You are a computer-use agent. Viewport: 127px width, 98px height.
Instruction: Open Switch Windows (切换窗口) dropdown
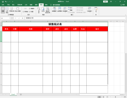(x=90, y=10)
